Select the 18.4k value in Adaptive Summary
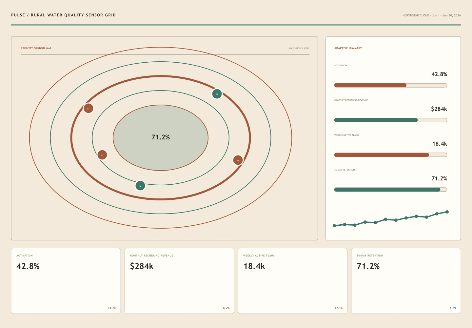 coord(440,144)
